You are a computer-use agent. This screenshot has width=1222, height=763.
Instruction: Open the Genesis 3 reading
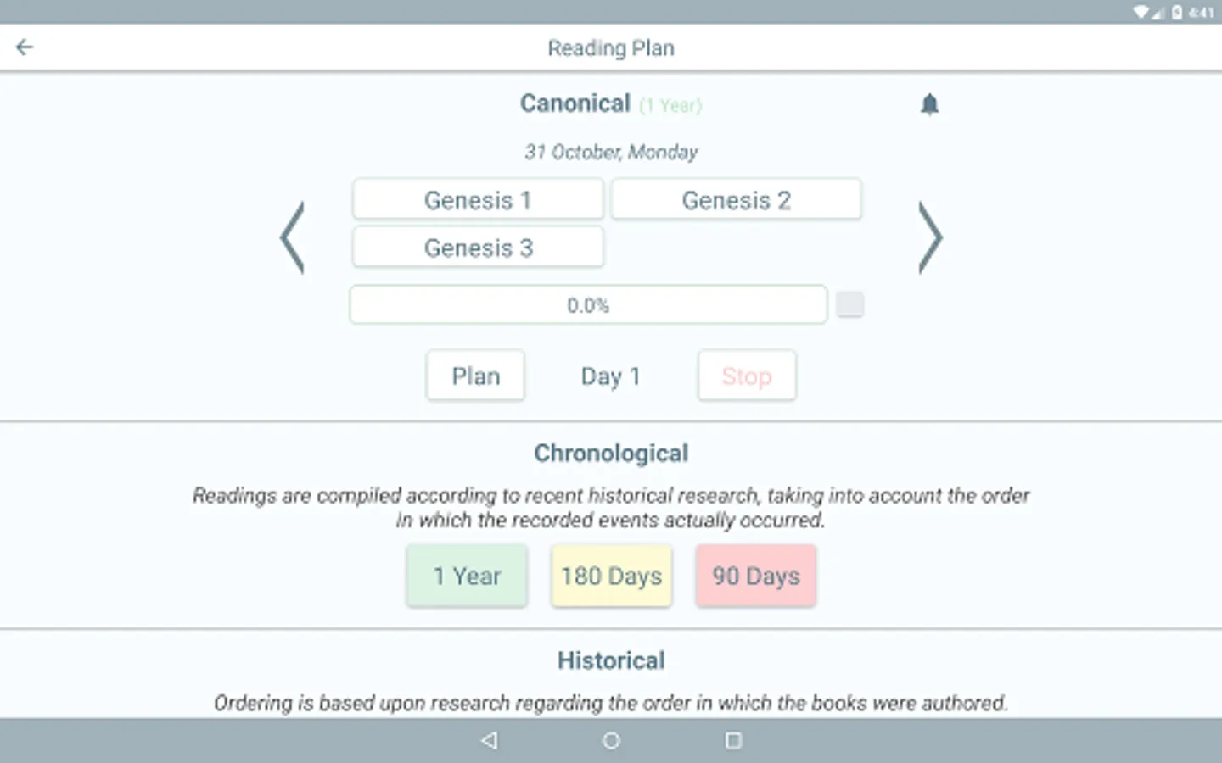(478, 248)
